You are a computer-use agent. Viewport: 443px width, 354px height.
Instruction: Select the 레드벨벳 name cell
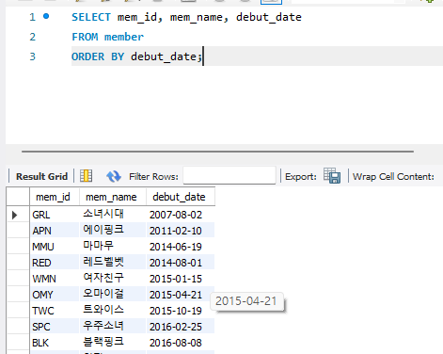(113, 263)
